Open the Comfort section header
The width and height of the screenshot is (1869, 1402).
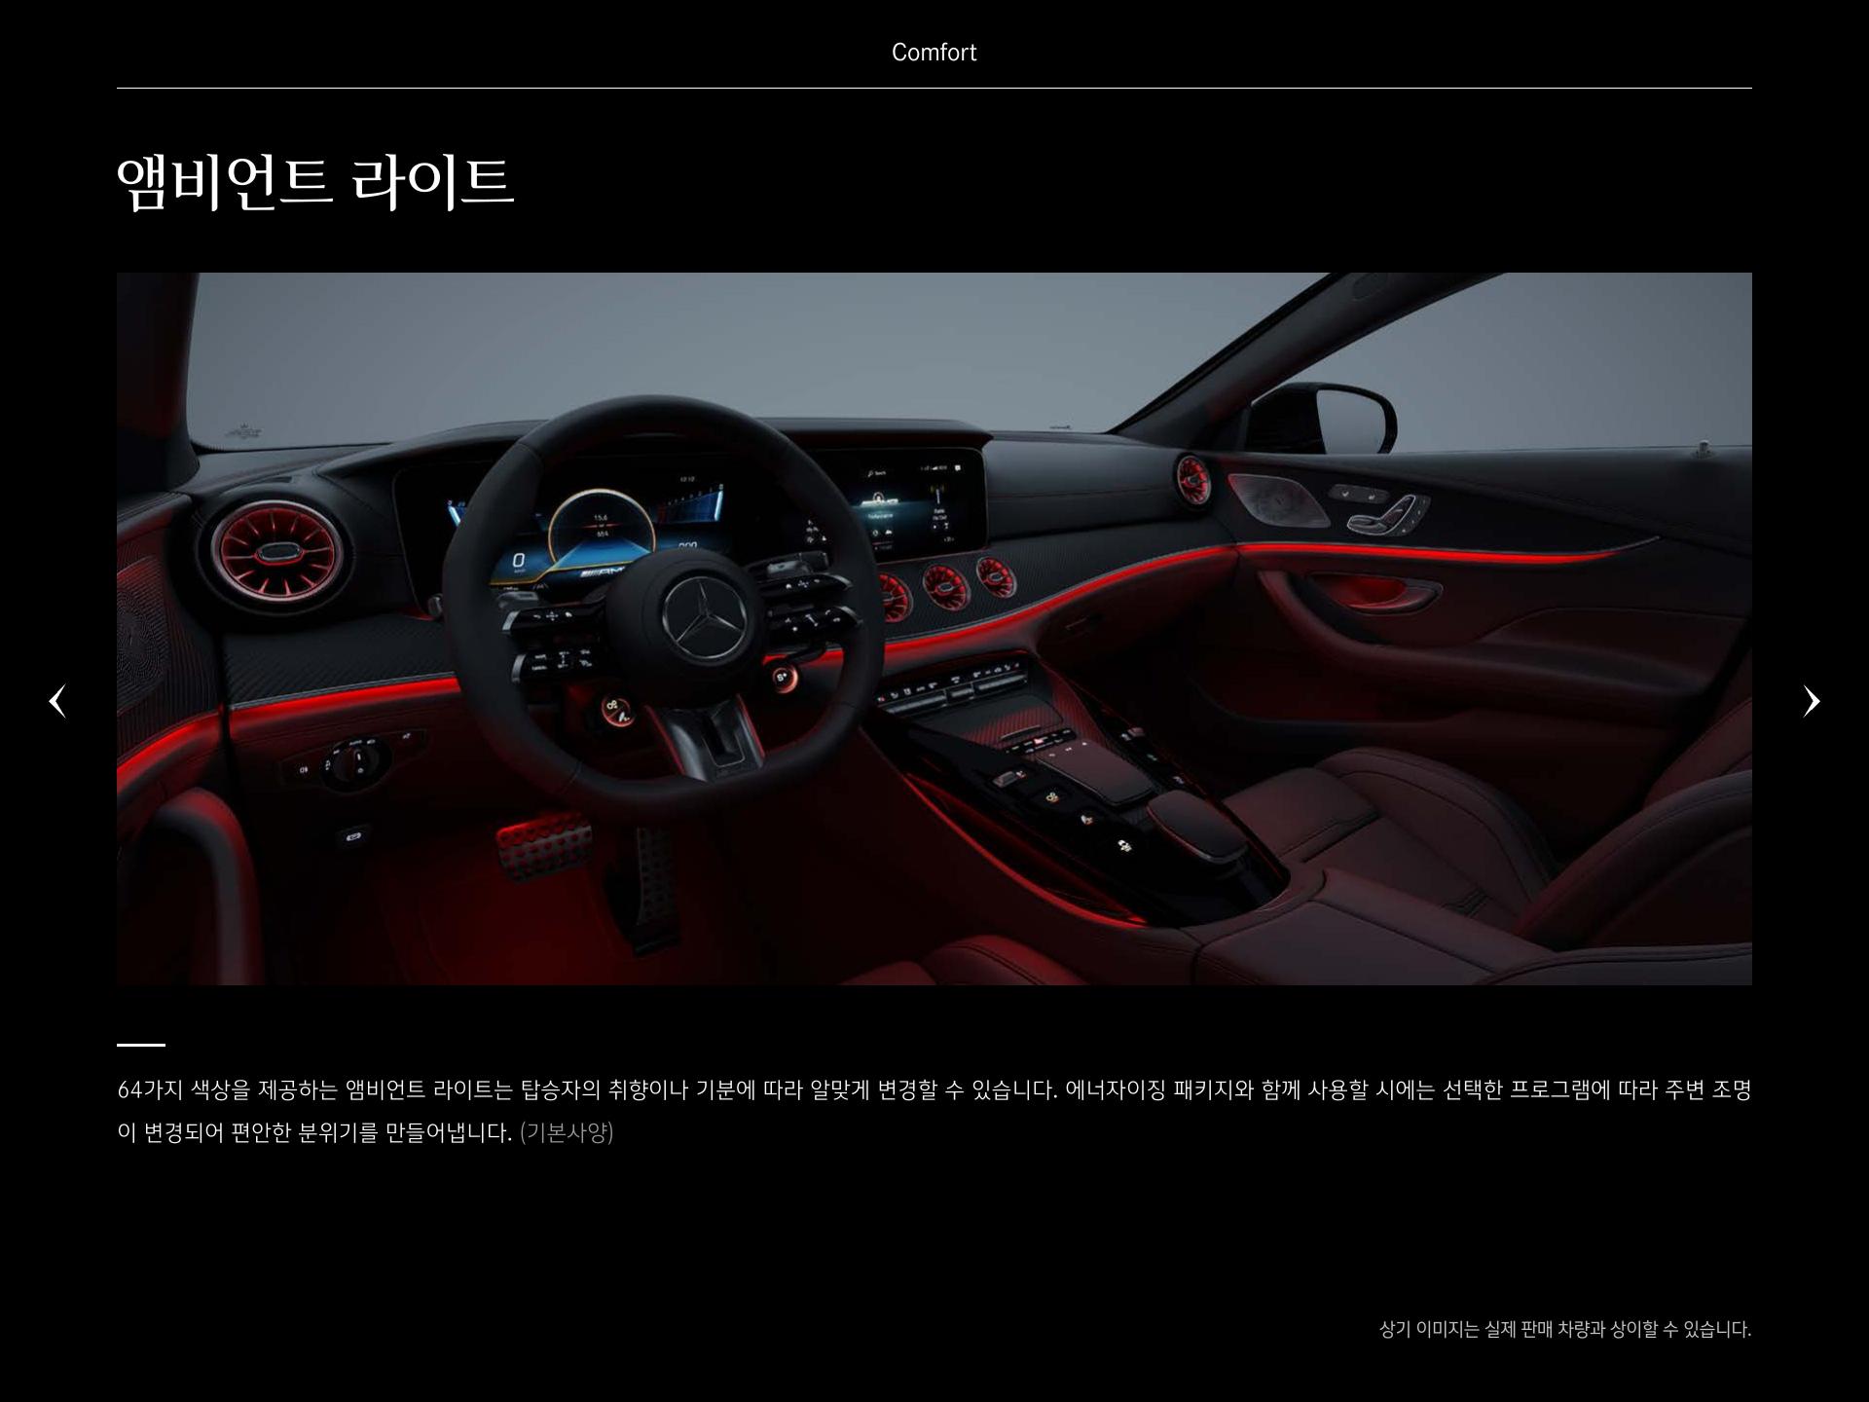click(934, 53)
